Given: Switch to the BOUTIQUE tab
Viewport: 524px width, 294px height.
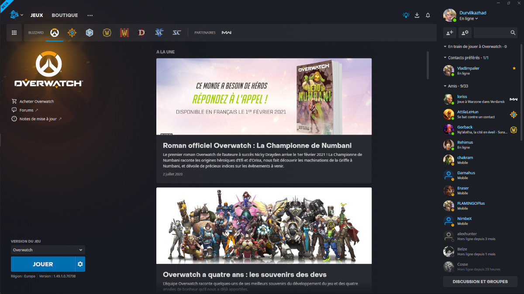Looking at the screenshot, I should [65, 15].
